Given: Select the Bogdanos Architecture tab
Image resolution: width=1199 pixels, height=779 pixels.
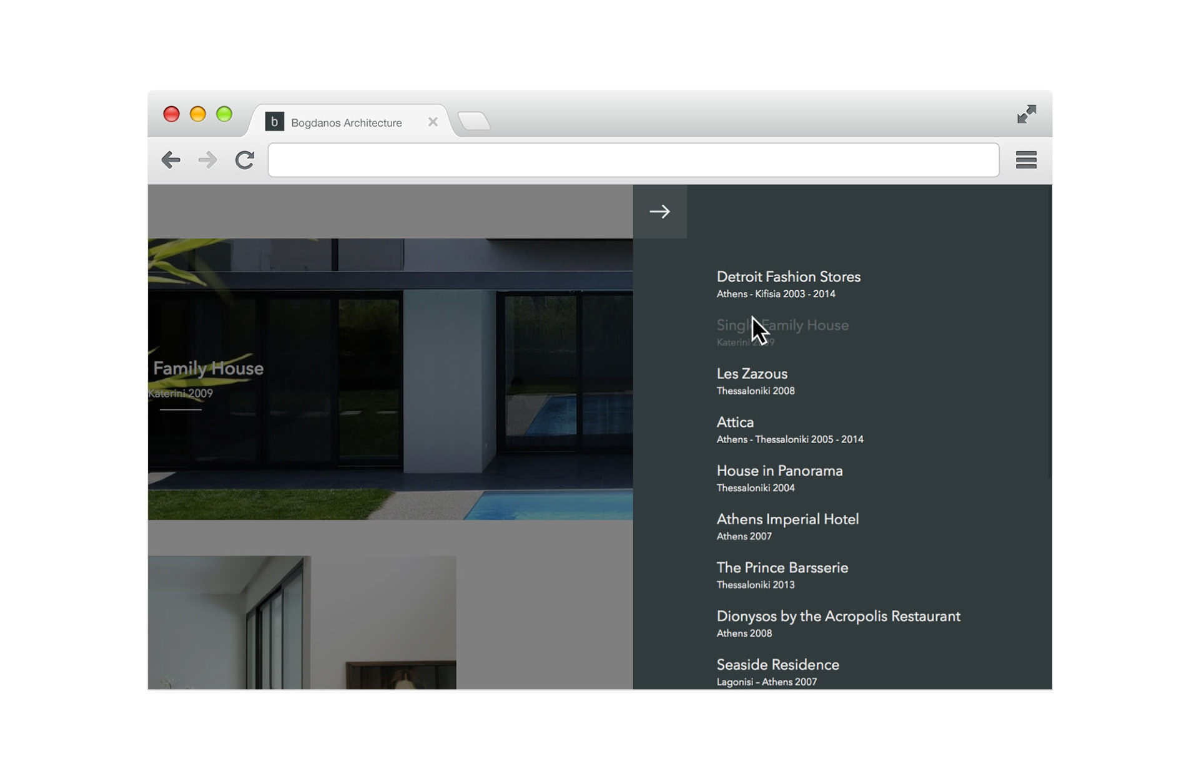Looking at the screenshot, I should point(350,121).
